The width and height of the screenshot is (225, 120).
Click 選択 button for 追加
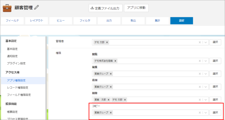coord(215,87)
